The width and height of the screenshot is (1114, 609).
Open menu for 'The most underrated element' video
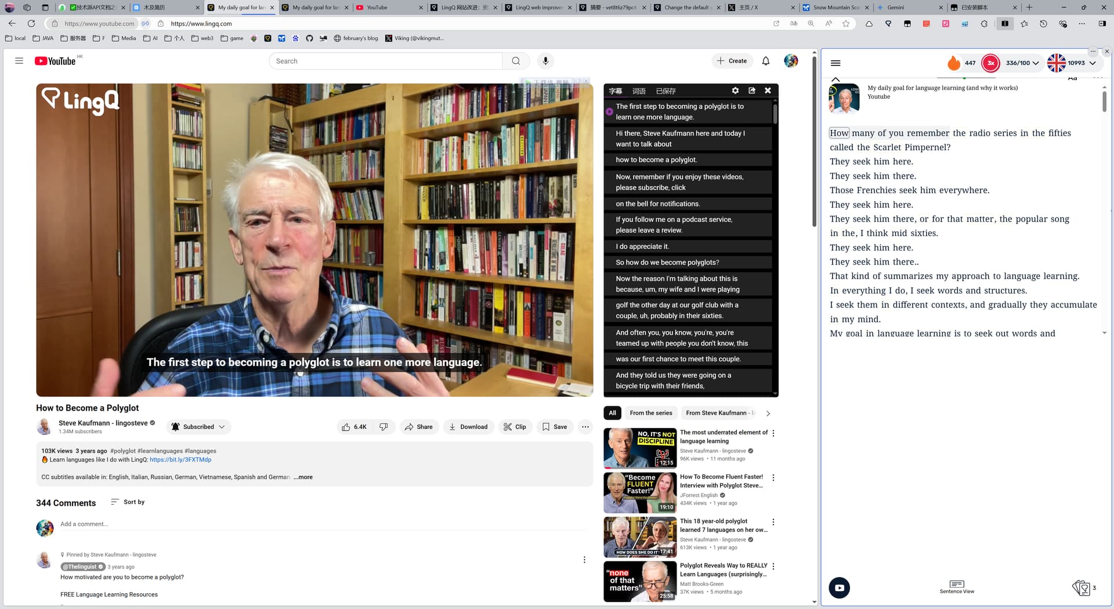[773, 433]
